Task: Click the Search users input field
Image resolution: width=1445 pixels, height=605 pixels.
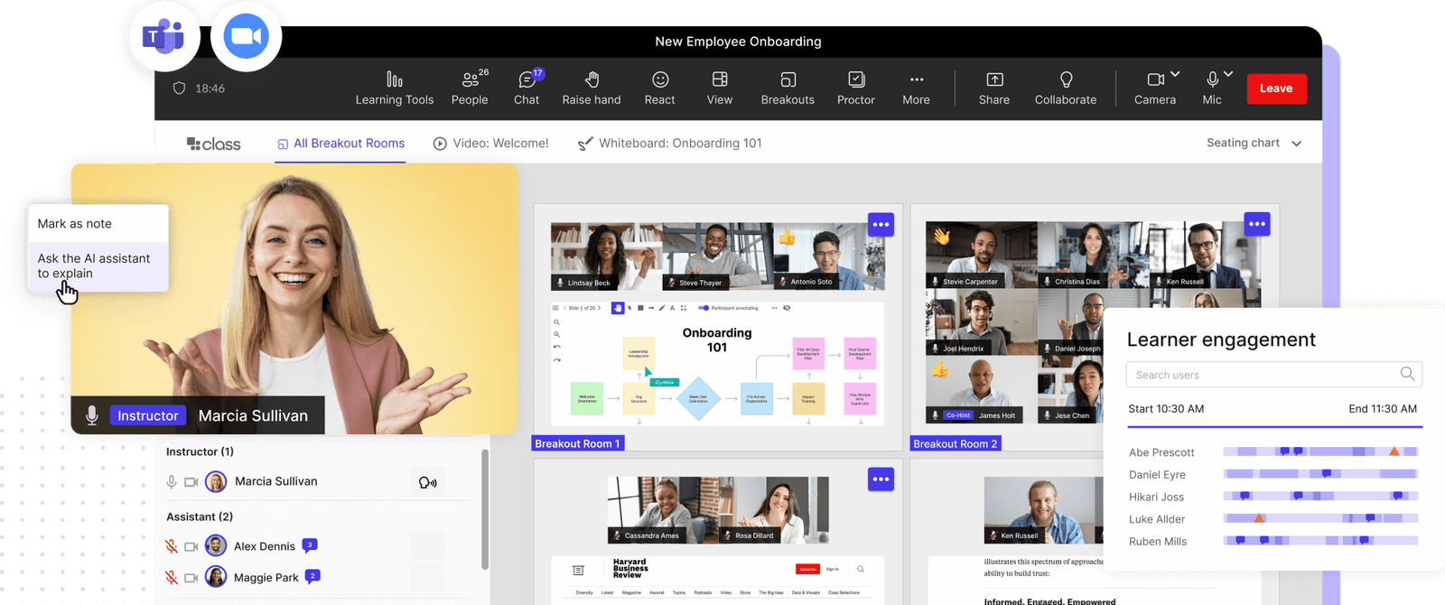Action: 1264,375
